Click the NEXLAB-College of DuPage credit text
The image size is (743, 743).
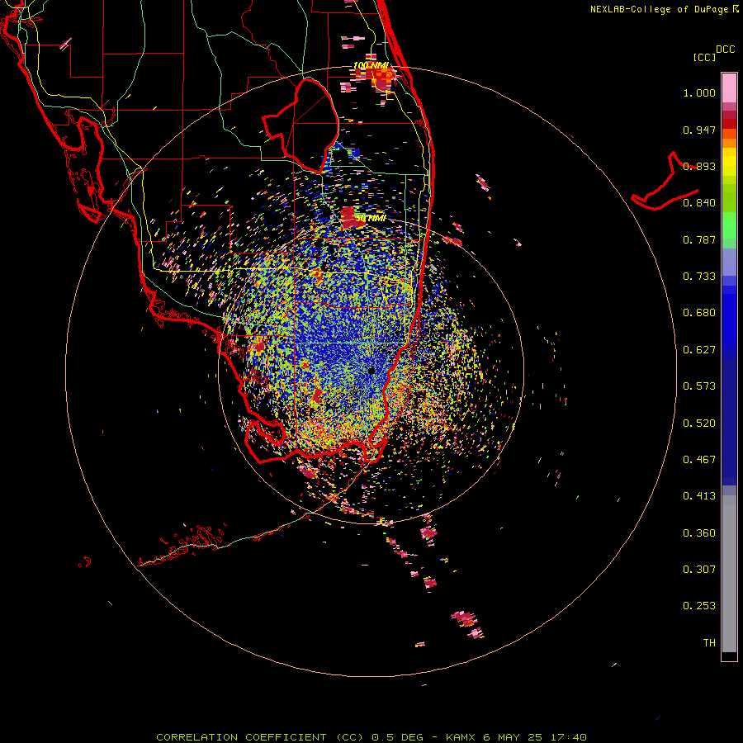[x=660, y=9]
